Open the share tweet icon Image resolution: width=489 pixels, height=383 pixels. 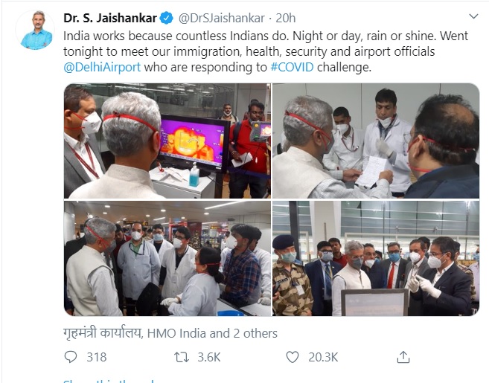coord(403,357)
